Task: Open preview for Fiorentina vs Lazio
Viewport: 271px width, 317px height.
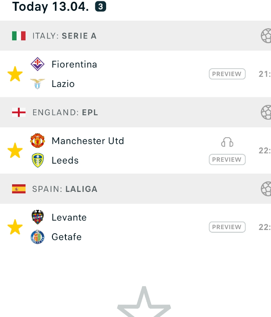Action: click(x=227, y=74)
